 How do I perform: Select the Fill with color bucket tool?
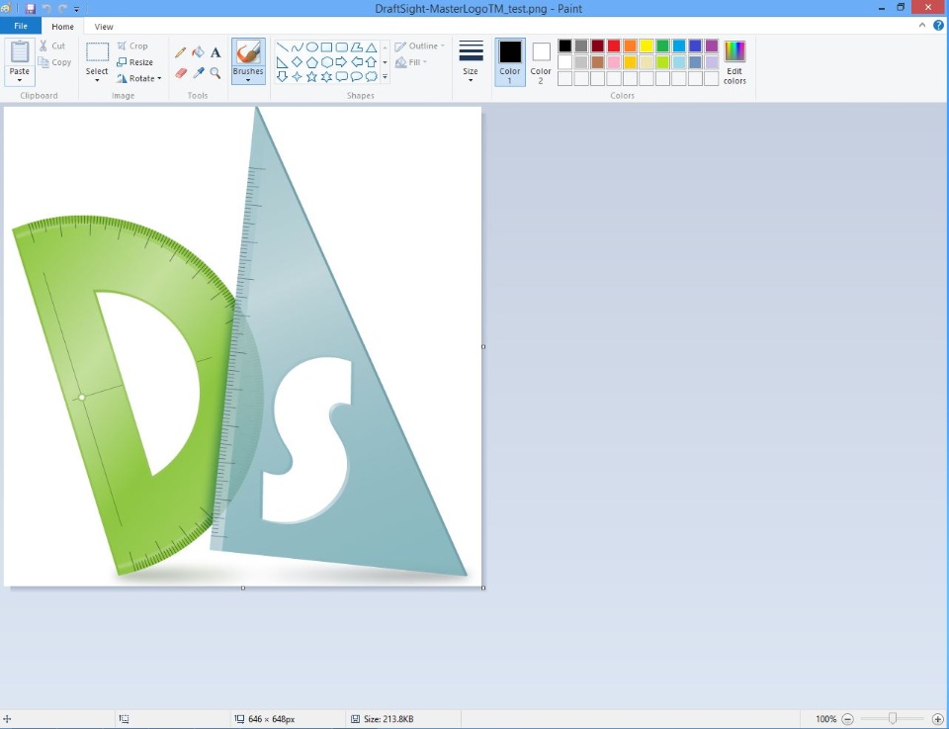click(198, 52)
